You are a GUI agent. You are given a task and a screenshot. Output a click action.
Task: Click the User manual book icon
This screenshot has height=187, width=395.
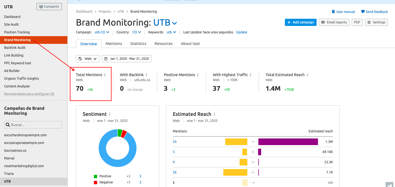pyautogui.click(x=334, y=12)
